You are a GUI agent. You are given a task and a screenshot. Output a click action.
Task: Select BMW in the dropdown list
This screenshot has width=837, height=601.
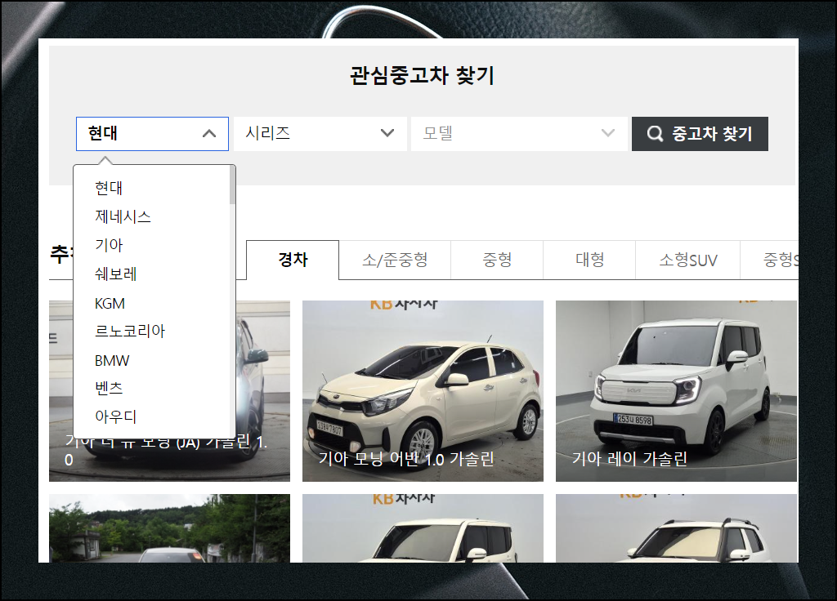coord(112,360)
